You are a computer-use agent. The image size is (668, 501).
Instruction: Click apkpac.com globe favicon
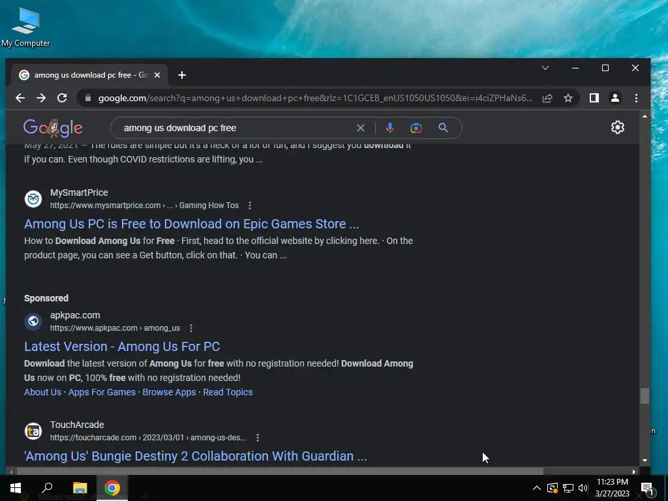[33, 321]
